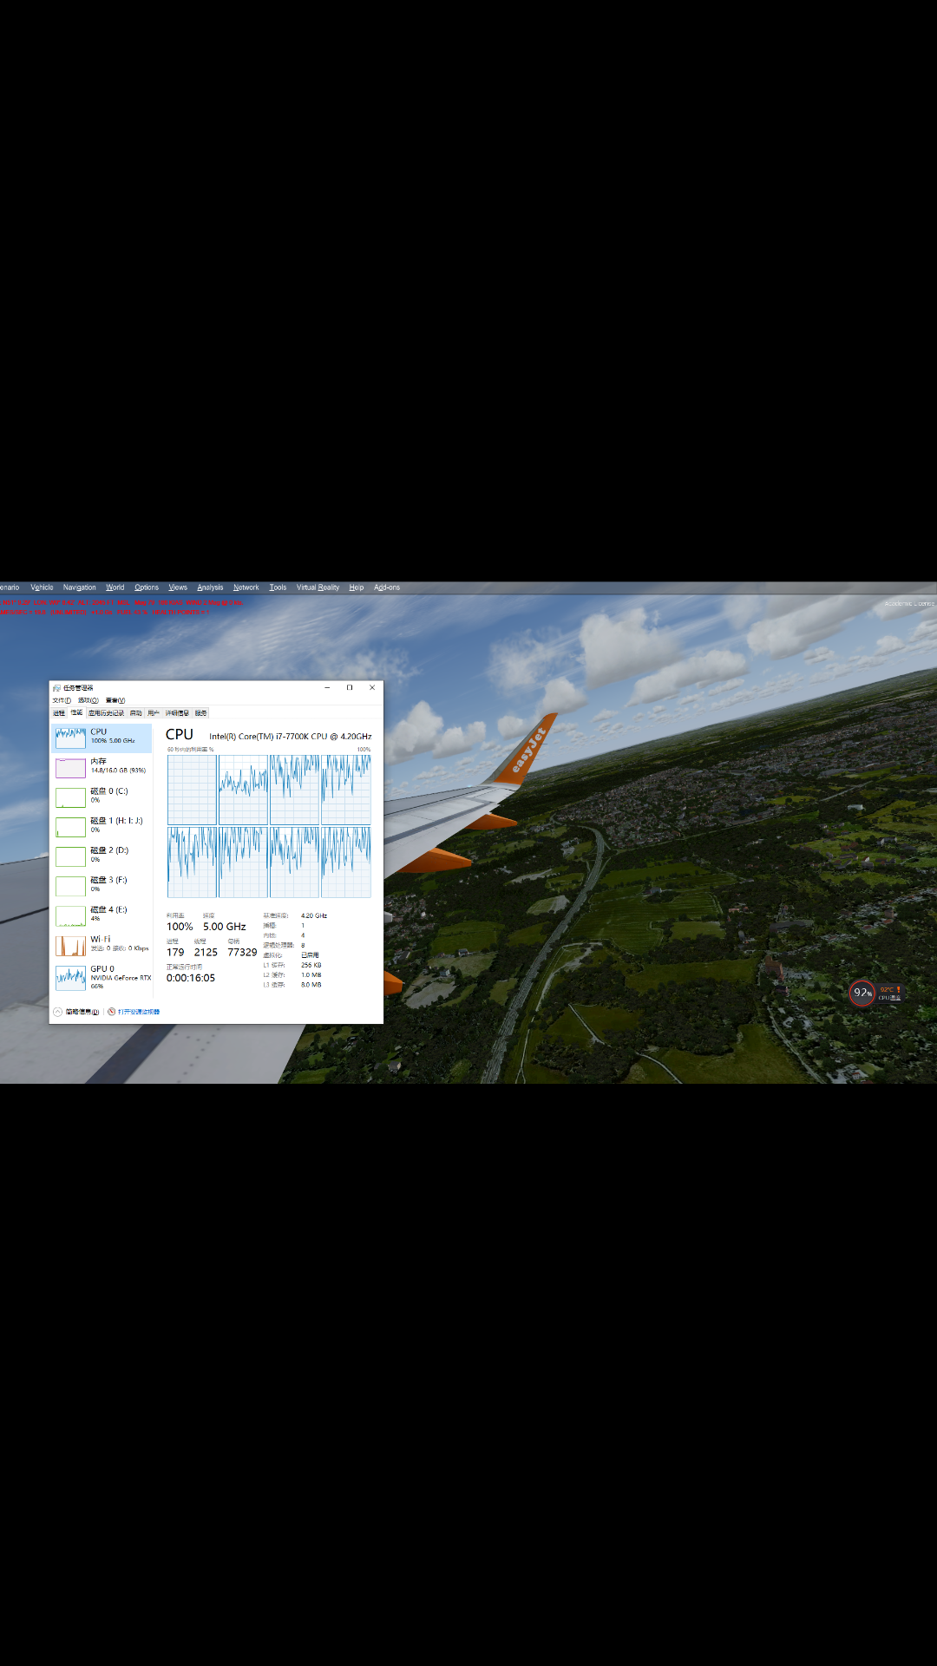Open the Add-ons menu in simulator
The height and width of the screenshot is (1666, 937).
point(387,587)
